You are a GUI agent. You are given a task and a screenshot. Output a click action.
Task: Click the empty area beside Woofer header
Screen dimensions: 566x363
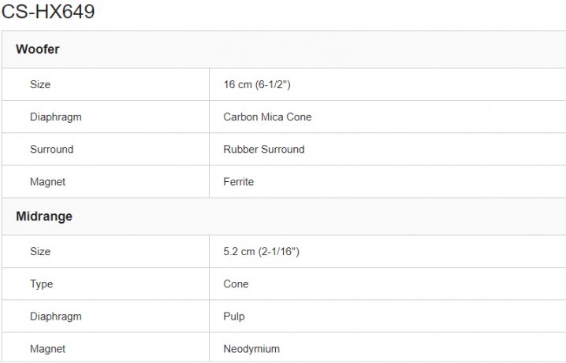pos(313,49)
